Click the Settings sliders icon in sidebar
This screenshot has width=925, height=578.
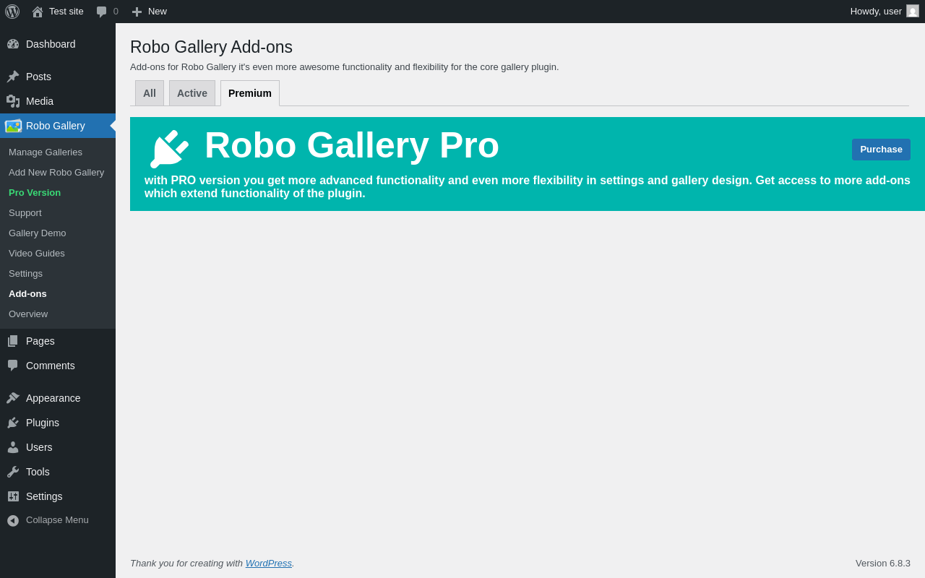click(x=13, y=496)
